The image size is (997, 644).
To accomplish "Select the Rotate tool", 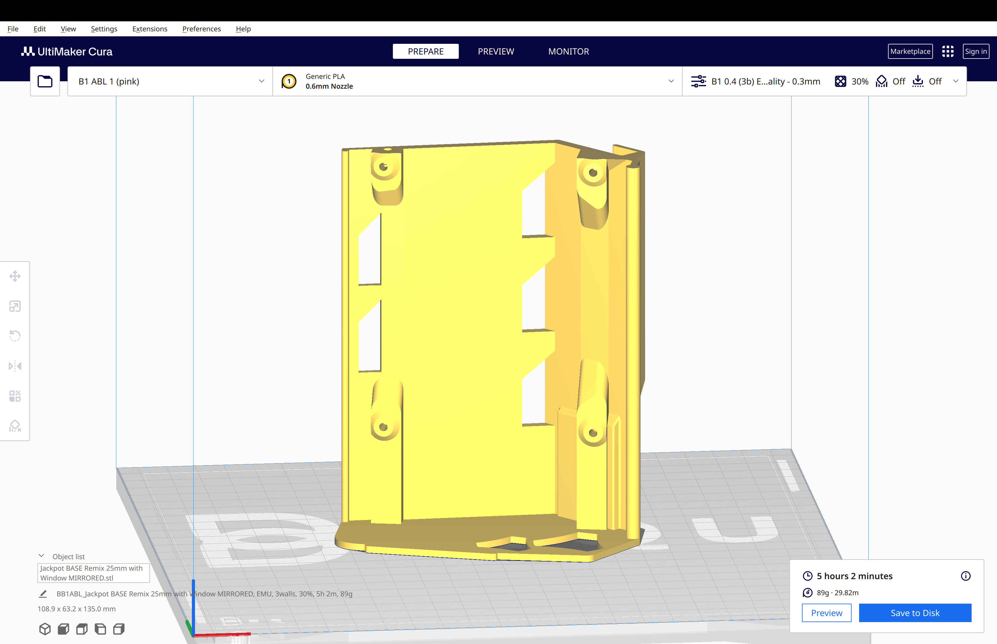I will (x=15, y=336).
